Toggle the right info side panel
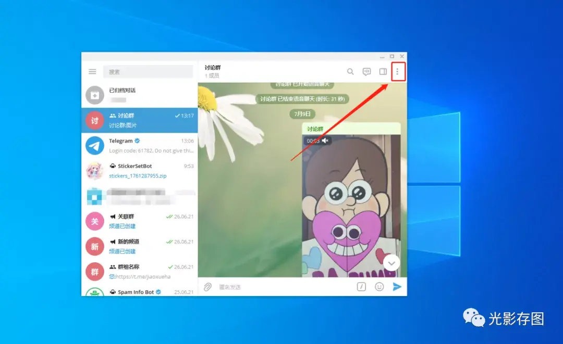 point(383,72)
